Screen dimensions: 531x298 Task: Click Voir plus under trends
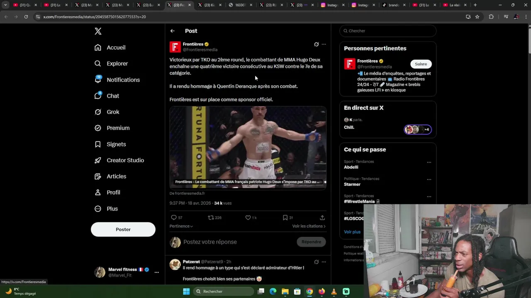[x=352, y=232]
